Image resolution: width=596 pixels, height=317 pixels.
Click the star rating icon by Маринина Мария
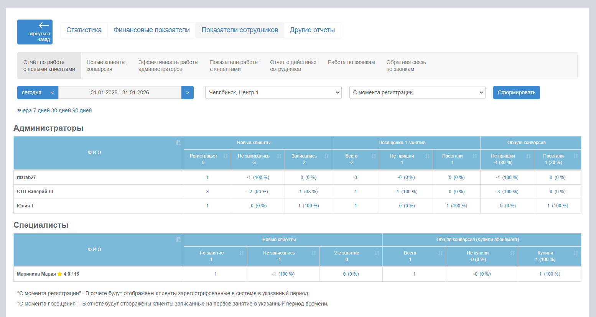60,274
